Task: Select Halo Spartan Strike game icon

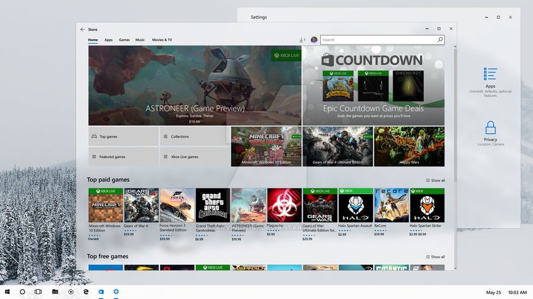Action: click(x=427, y=205)
